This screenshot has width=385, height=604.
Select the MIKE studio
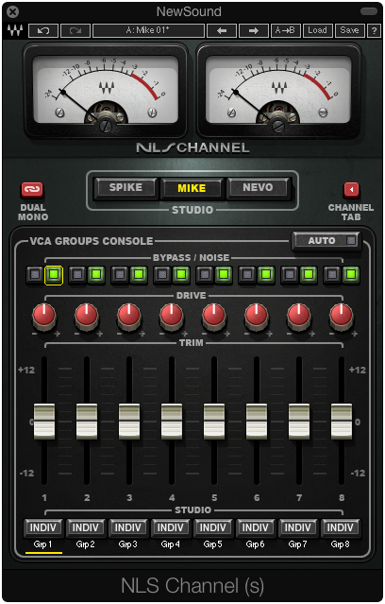pyautogui.click(x=192, y=188)
